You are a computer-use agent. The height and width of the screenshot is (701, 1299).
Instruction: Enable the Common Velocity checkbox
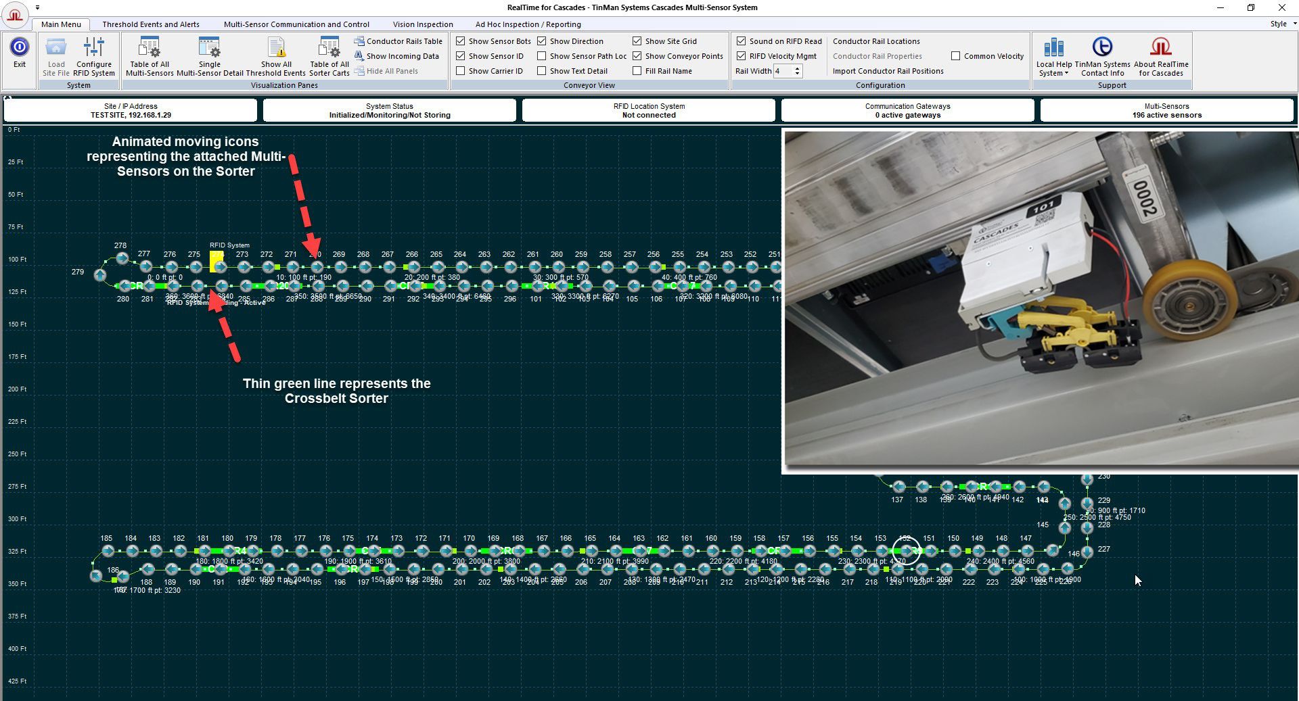pyautogui.click(x=956, y=56)
